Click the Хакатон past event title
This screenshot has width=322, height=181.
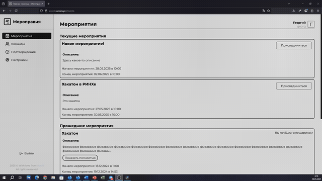point(70,133)
